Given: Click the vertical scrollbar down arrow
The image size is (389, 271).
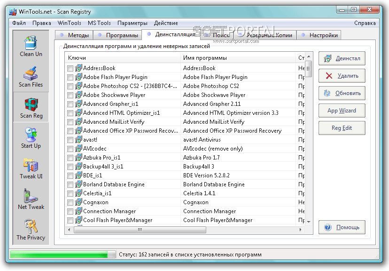Looking at the screenshot, I should [x=309, y=222].
